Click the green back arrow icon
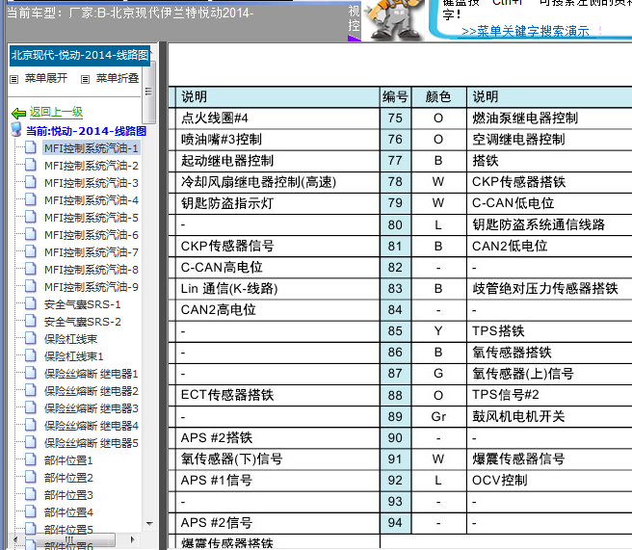The width and height of the screenshot is (632, 550). 18,113
